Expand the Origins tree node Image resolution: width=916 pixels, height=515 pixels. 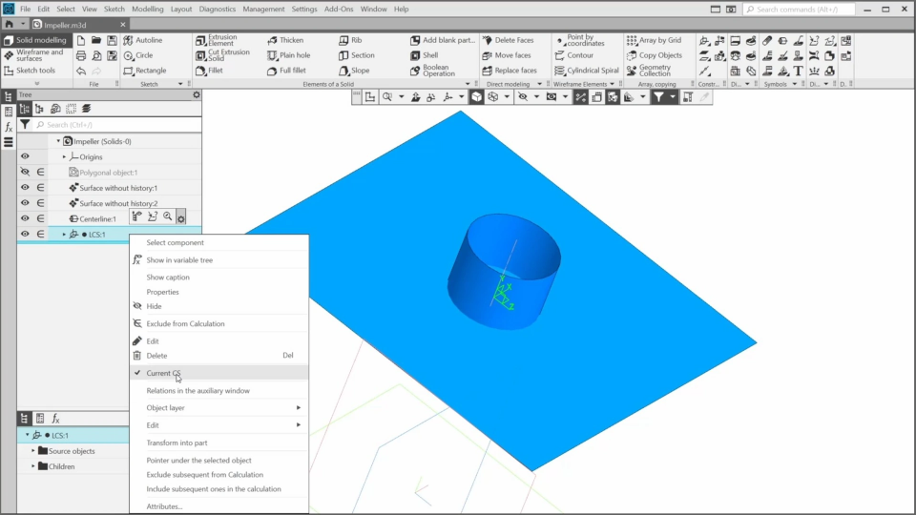[x=65, y=157]
